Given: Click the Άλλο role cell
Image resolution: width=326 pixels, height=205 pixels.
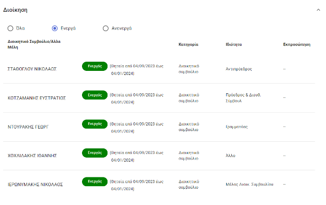Looking at the screenshot, I should [x=230, y=156].
